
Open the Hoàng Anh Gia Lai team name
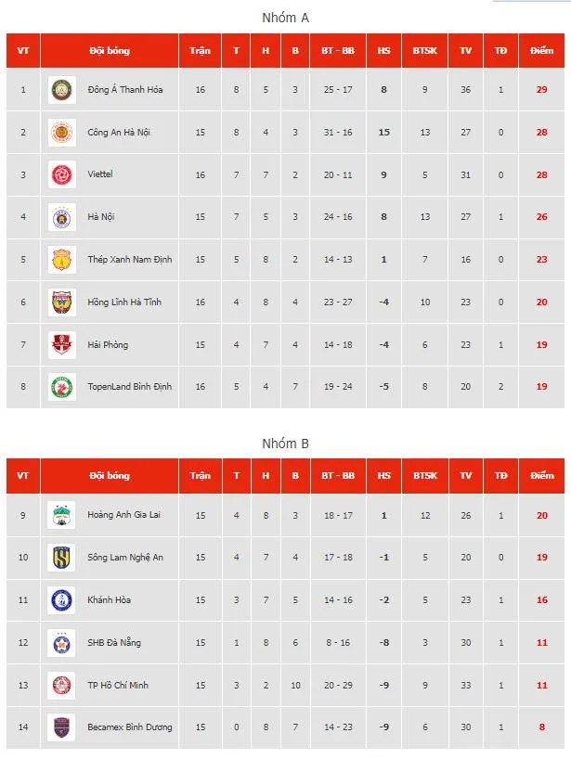[x=124, y=515]
